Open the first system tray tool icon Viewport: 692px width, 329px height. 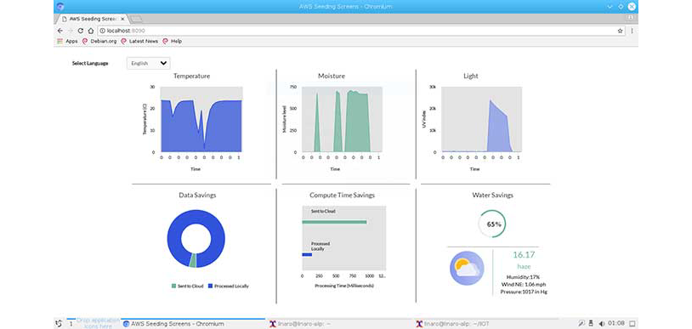point(582,324)
